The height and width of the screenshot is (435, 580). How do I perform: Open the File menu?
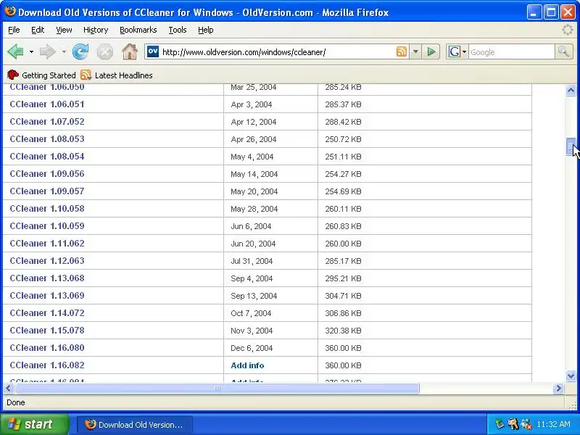click(x=14, y=30)
